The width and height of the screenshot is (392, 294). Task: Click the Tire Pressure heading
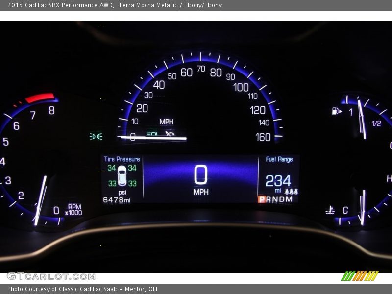tap(122, 159)
